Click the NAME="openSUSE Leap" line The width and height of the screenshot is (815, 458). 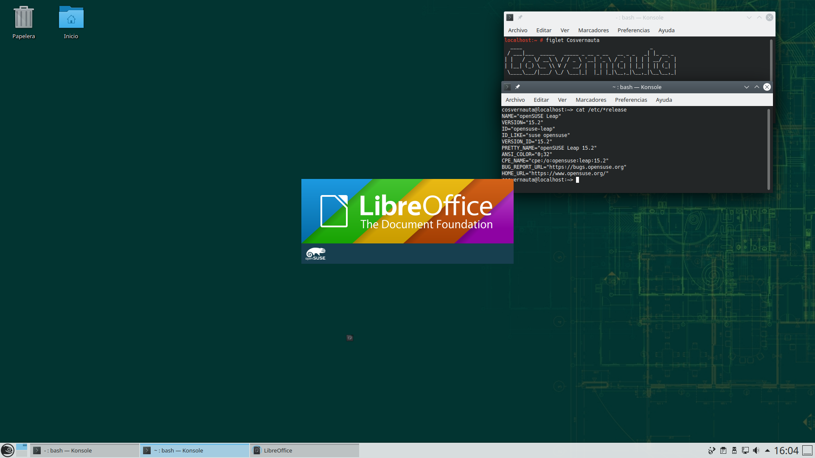tap(531, 116)
